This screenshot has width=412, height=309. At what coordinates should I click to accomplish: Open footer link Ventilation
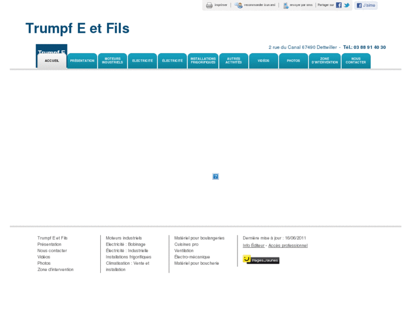pos(184,251)
